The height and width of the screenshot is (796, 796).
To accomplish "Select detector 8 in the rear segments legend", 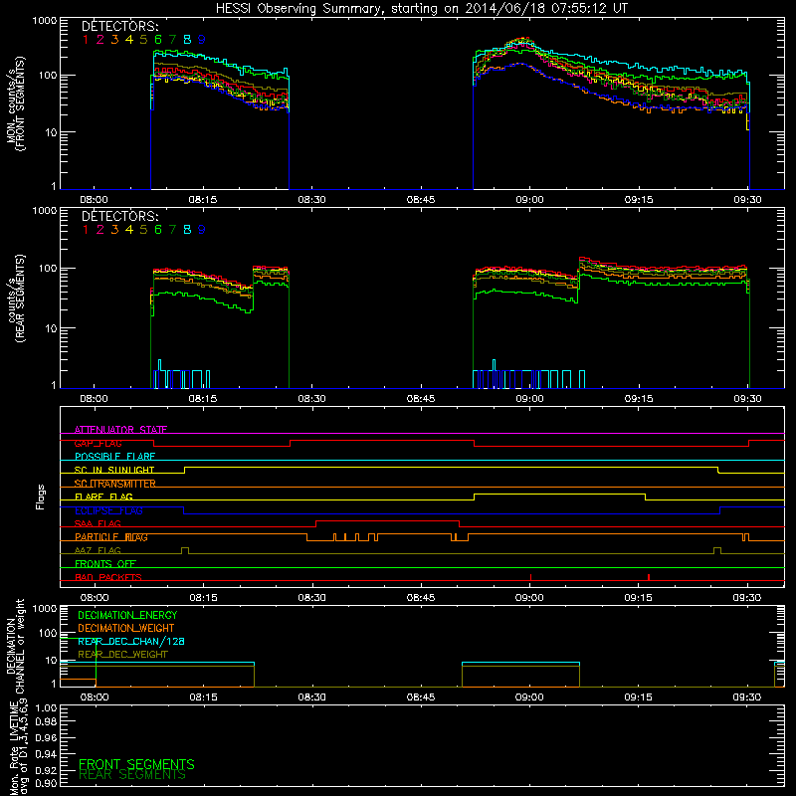I will point(187,230).
